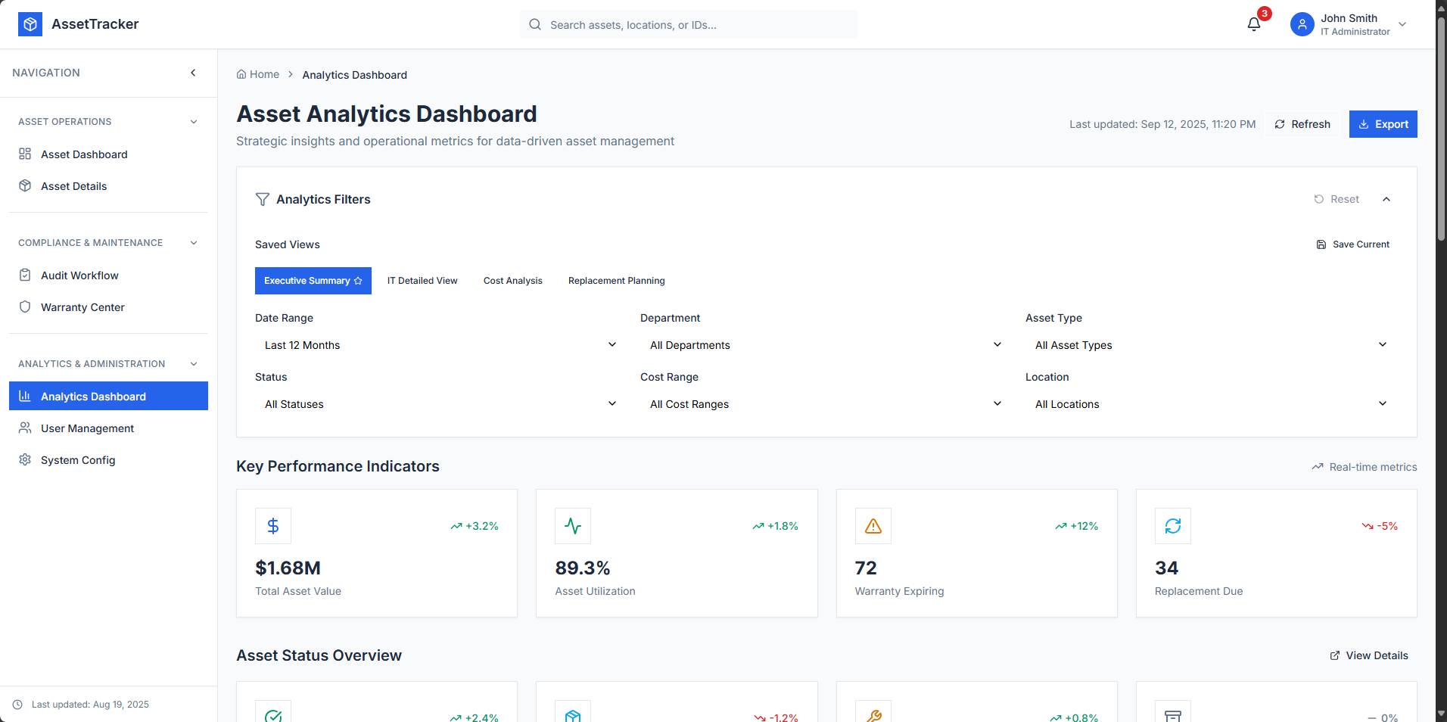The image size is (1447, 722).
Task: Open Warranty Center from the sidebar
Action: coord(108,307)
